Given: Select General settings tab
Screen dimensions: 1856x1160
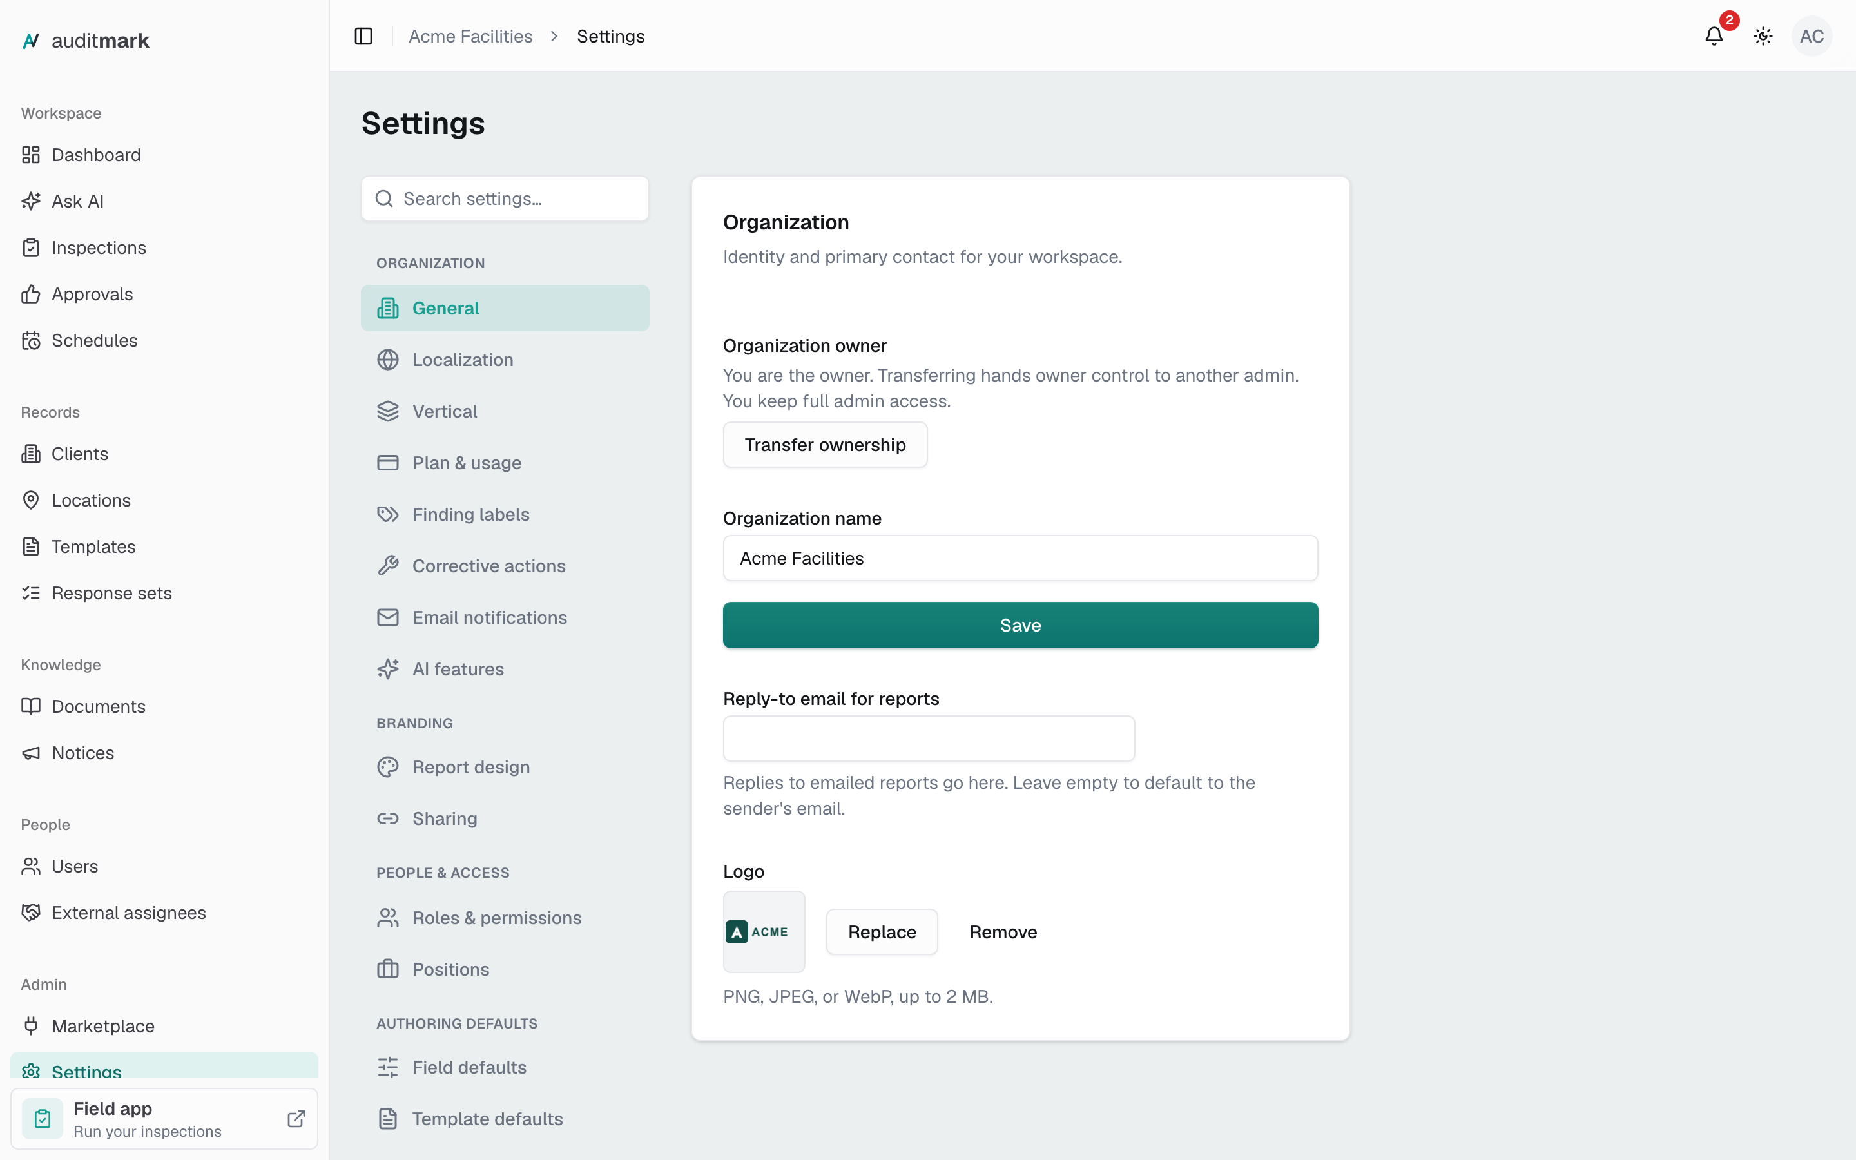Looking at the screenshot, I should click(x=505, y=309).
